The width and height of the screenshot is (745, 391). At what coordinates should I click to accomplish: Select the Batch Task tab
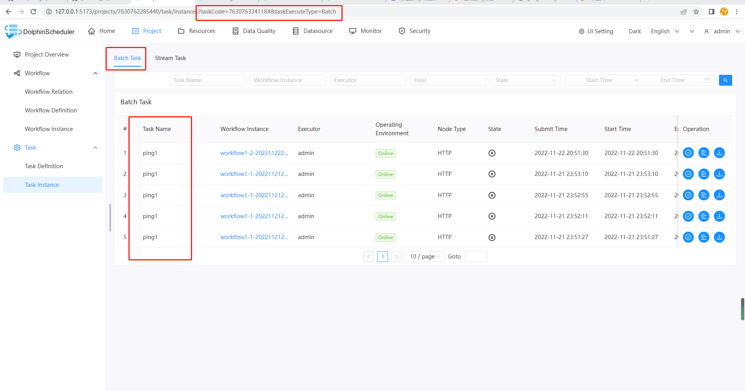pos(128,58)
